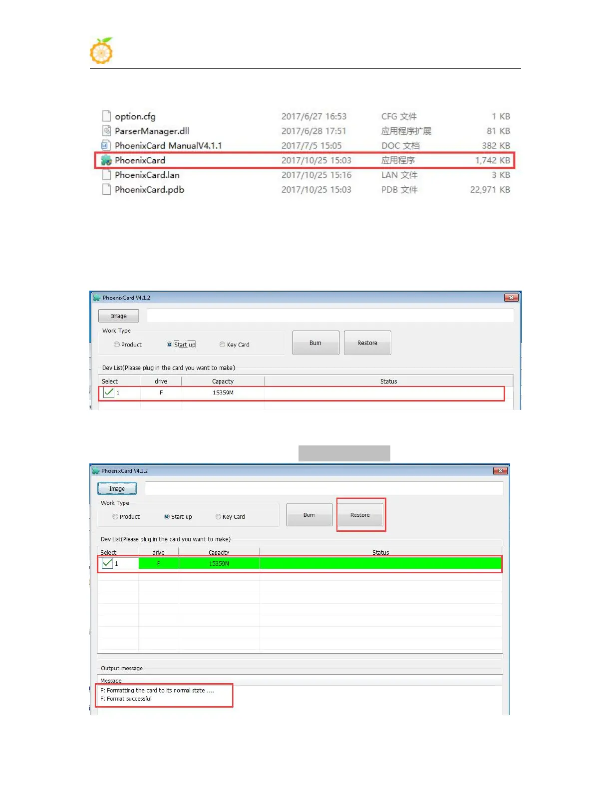This screenshot has width=611, height=791.
Task: Click Image button in upper PhoenixCard window
Action: [x=118, y=316]
